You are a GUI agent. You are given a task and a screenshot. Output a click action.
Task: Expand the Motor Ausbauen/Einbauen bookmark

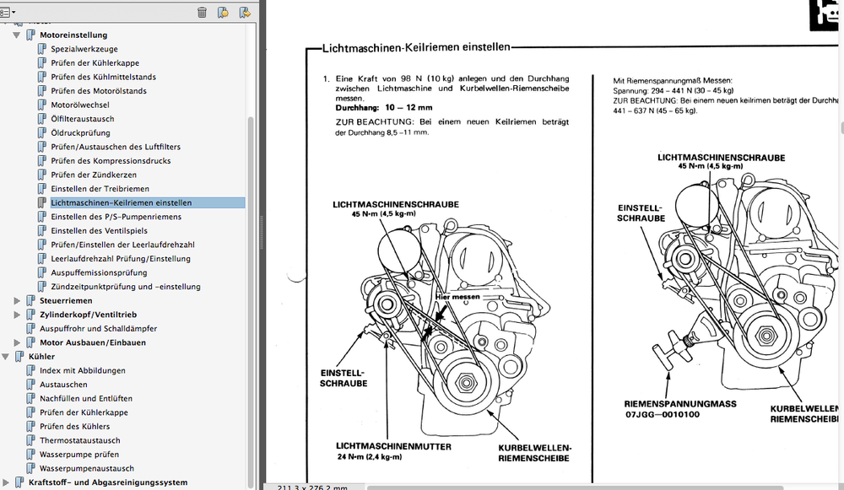point(18,342)
